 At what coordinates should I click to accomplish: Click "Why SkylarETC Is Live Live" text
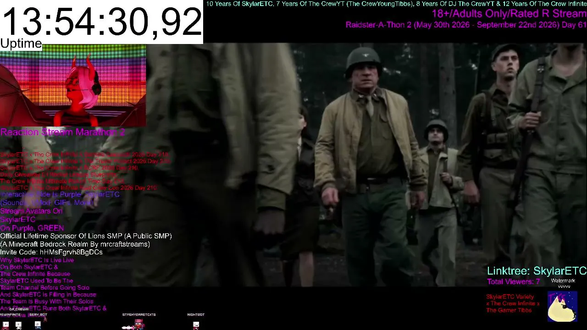tap(37, 260)
